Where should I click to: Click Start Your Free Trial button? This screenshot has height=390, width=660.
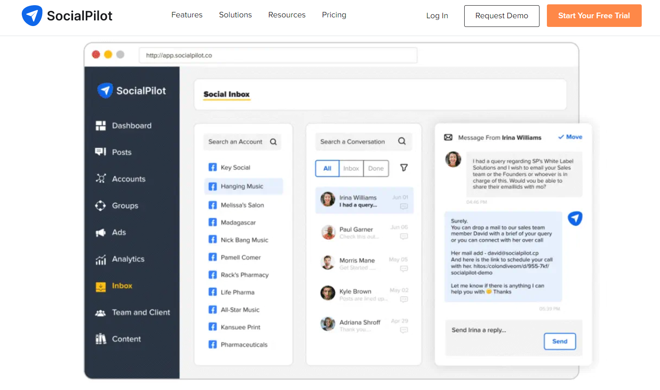pyautogui.click(x=594, y=16)
